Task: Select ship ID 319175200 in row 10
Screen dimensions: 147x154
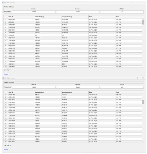Action: [x=21, y=43]
